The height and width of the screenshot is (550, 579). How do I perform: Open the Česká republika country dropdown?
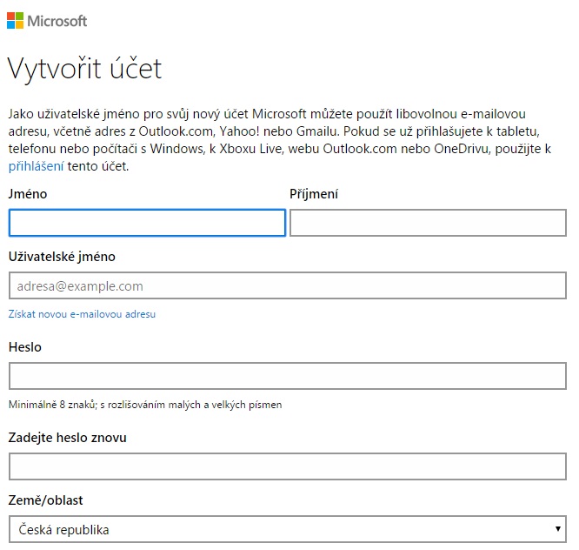coord(288,529)
